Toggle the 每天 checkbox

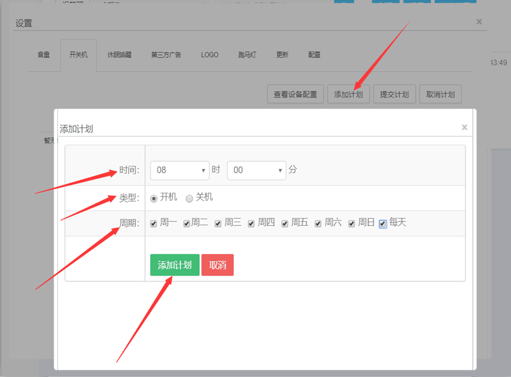pos(383,223)
